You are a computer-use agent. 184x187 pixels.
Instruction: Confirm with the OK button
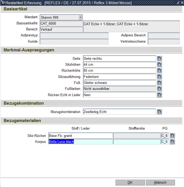click(130, 182)
